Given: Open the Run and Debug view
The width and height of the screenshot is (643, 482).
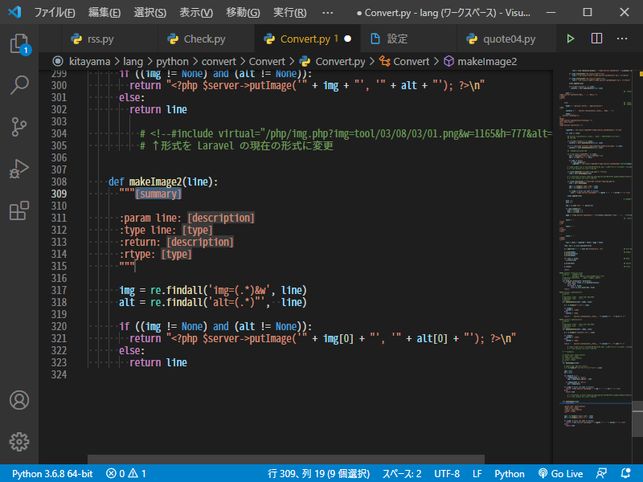Looking at the screenshot, I should coord(19,170).
